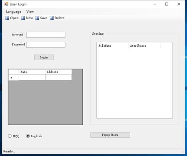Select the English radio button

point(28,136)
